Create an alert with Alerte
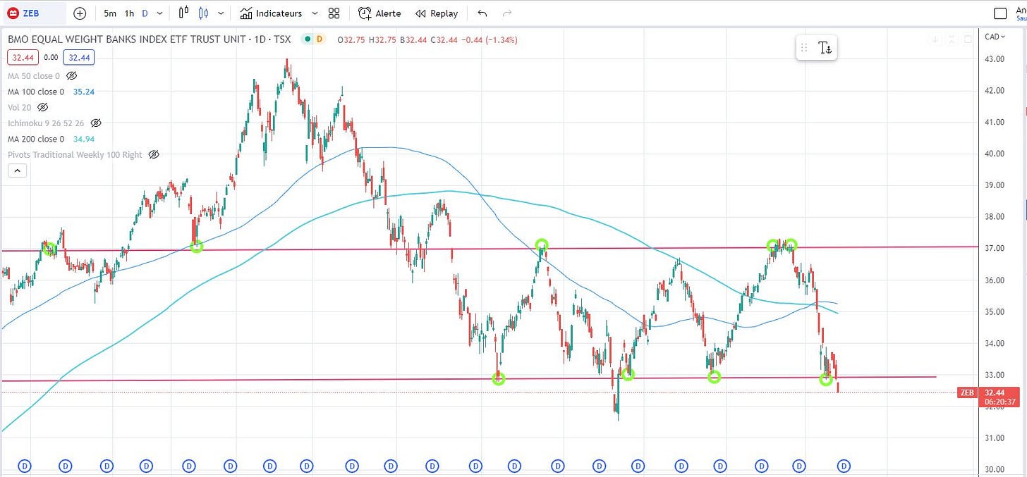1027x477 pixels. (x=379, y=13)
